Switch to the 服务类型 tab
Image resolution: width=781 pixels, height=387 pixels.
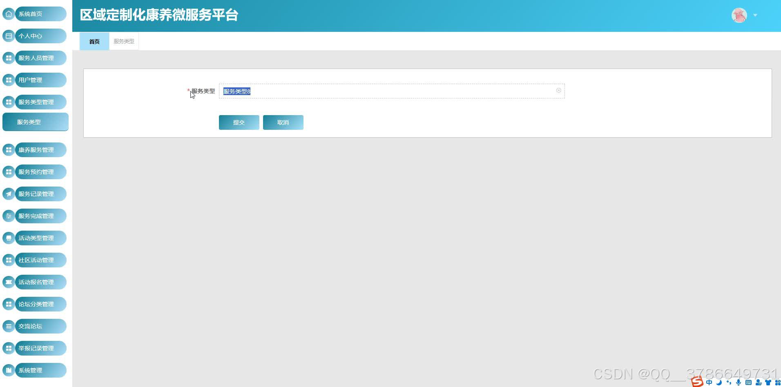pyautogui.click(x=124, y=41)
